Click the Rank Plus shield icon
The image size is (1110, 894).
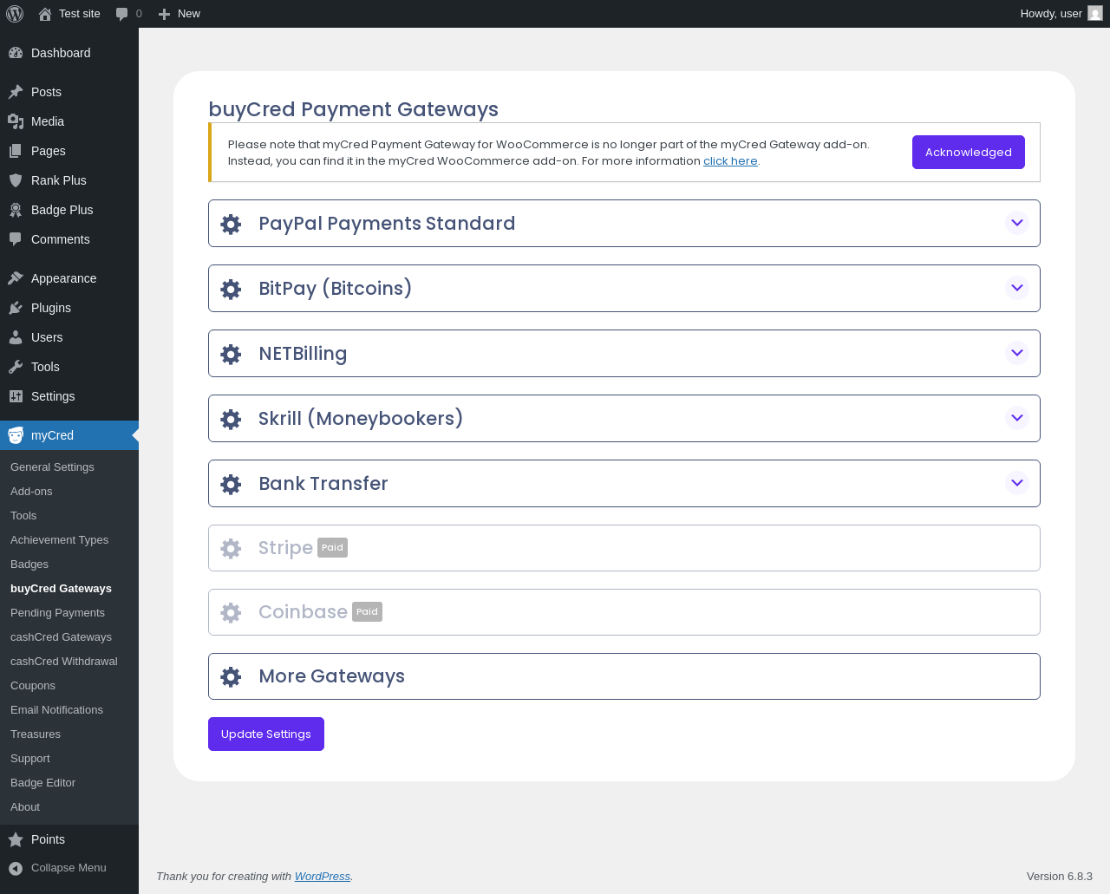point(16,180)
